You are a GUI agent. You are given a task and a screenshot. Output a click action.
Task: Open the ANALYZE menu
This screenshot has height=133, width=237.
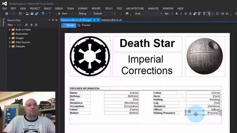click(153, 8)
